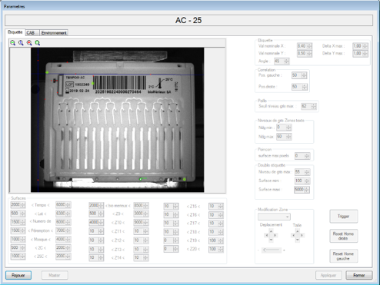The width and height of the screenshot is (380, 285).
Task: Click the blue-lens zoom magnifier icon
Action: point(21,43)
